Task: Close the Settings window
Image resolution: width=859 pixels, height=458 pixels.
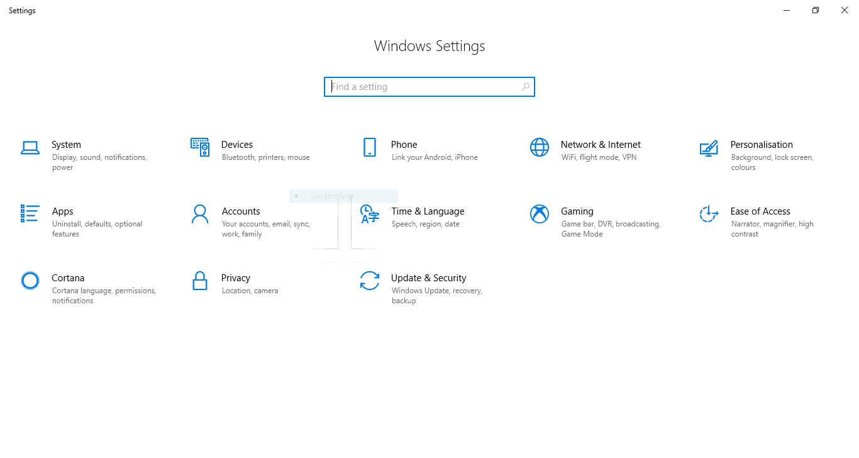Action: [x=845, y=10]
